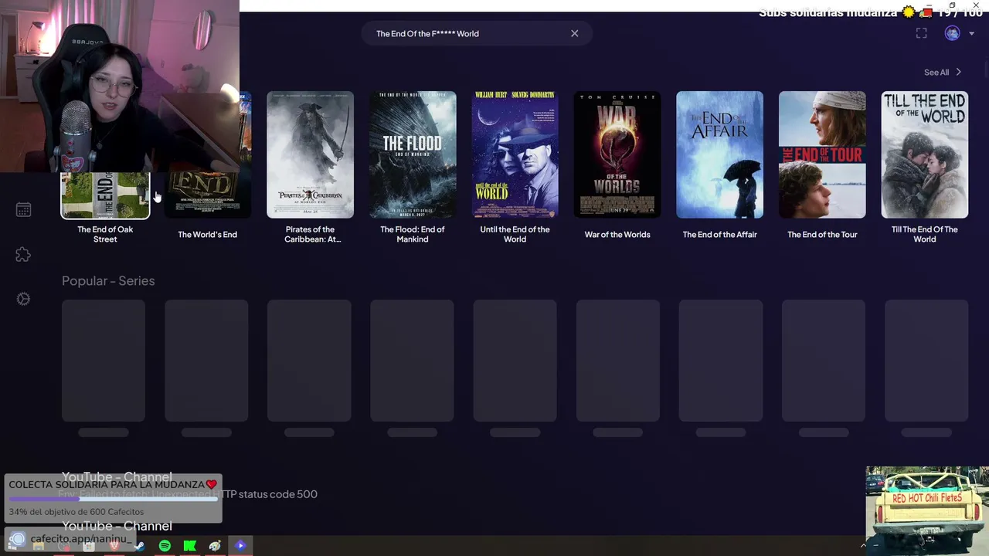Select 'The End of the Tour' poster
The height and width of the screenshot is (556, 989).
click(822, 154)
